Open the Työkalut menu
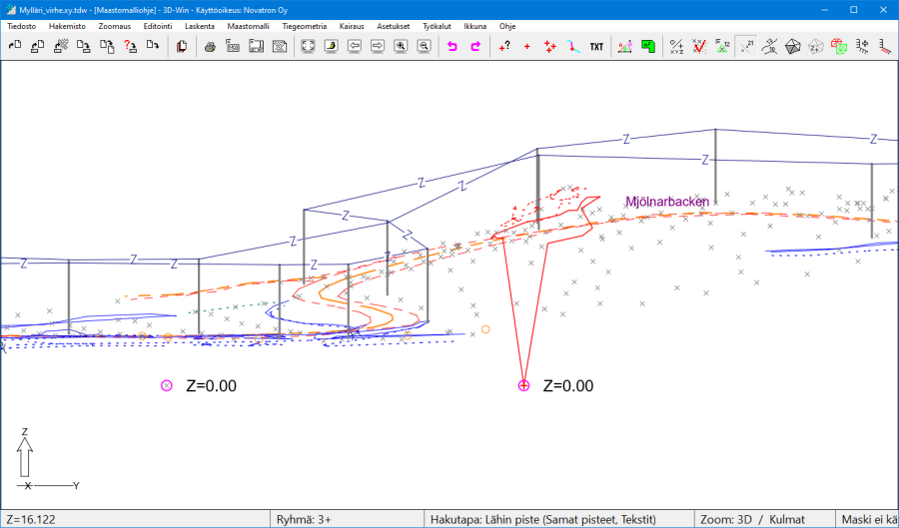The height and width of the screenshot is (528, 899). tap(439, 26)
